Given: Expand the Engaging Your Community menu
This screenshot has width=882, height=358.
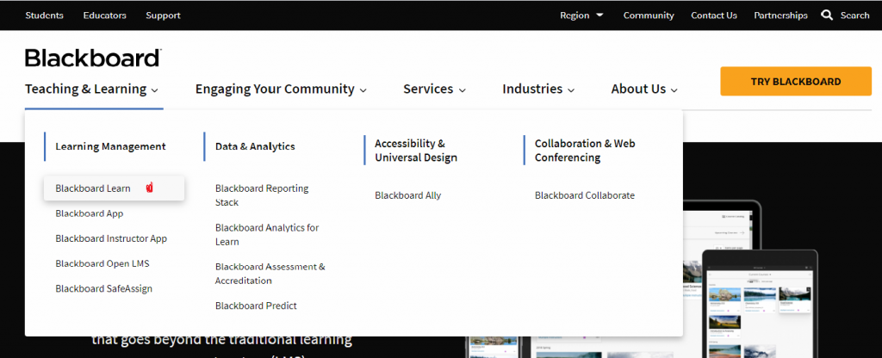Looking at the screenshot, I should click(x=281, y=89).
